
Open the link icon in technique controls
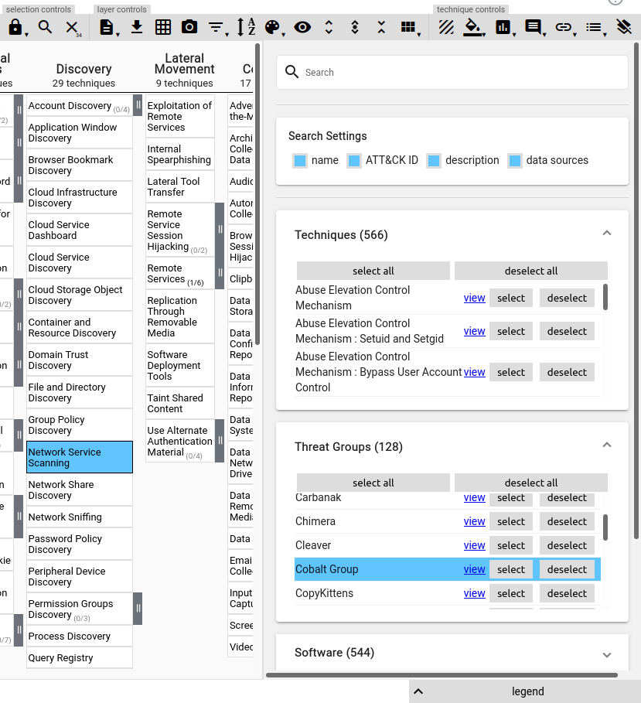click(x=564, y=27)
